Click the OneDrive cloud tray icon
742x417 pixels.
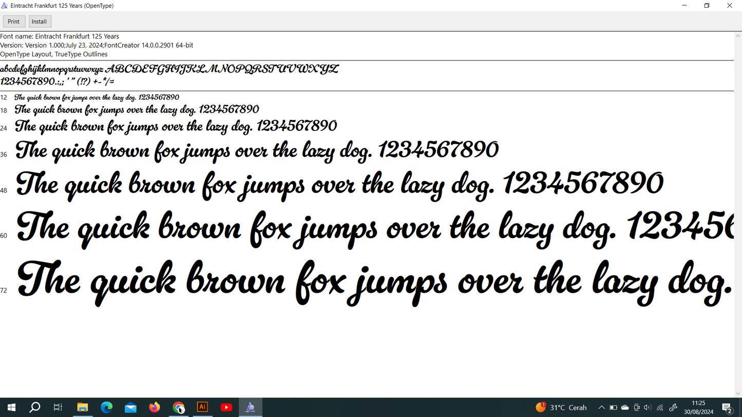click(625, 408)
